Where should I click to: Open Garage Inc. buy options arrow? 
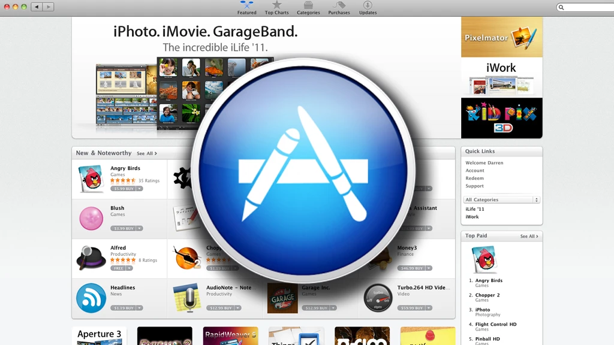click(x=333, y=308)
